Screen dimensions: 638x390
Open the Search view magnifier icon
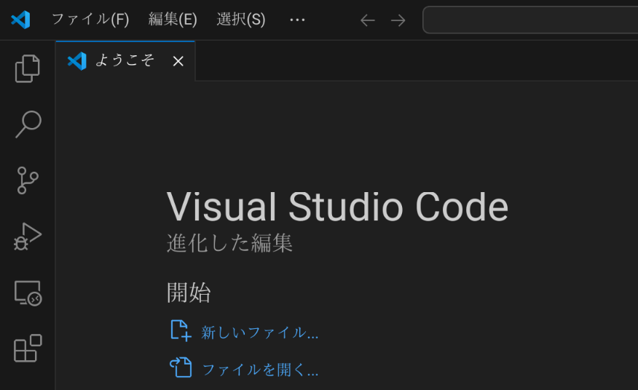click(28, 124)
